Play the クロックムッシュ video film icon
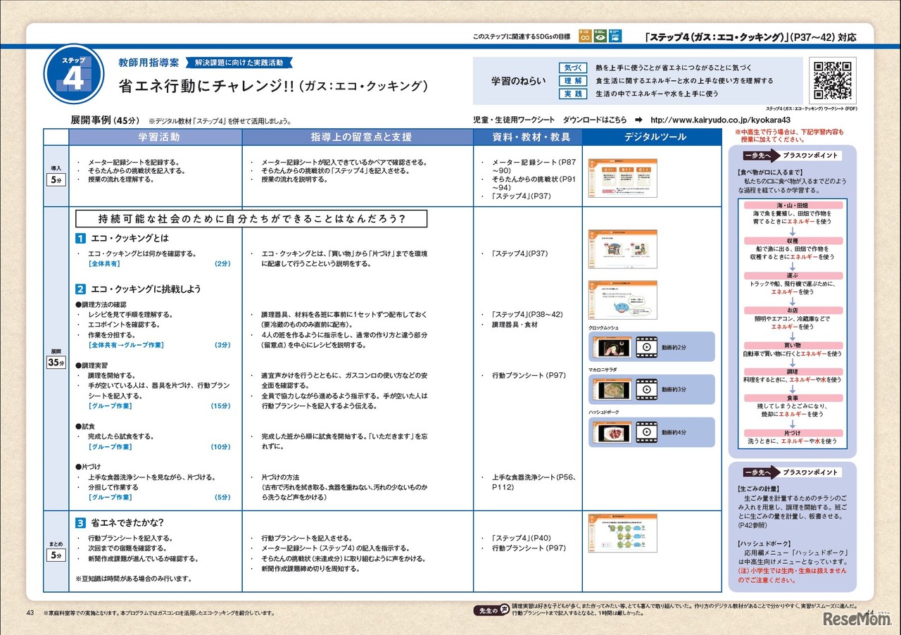This screenshot has height=635, width=901. click(645, 347)
